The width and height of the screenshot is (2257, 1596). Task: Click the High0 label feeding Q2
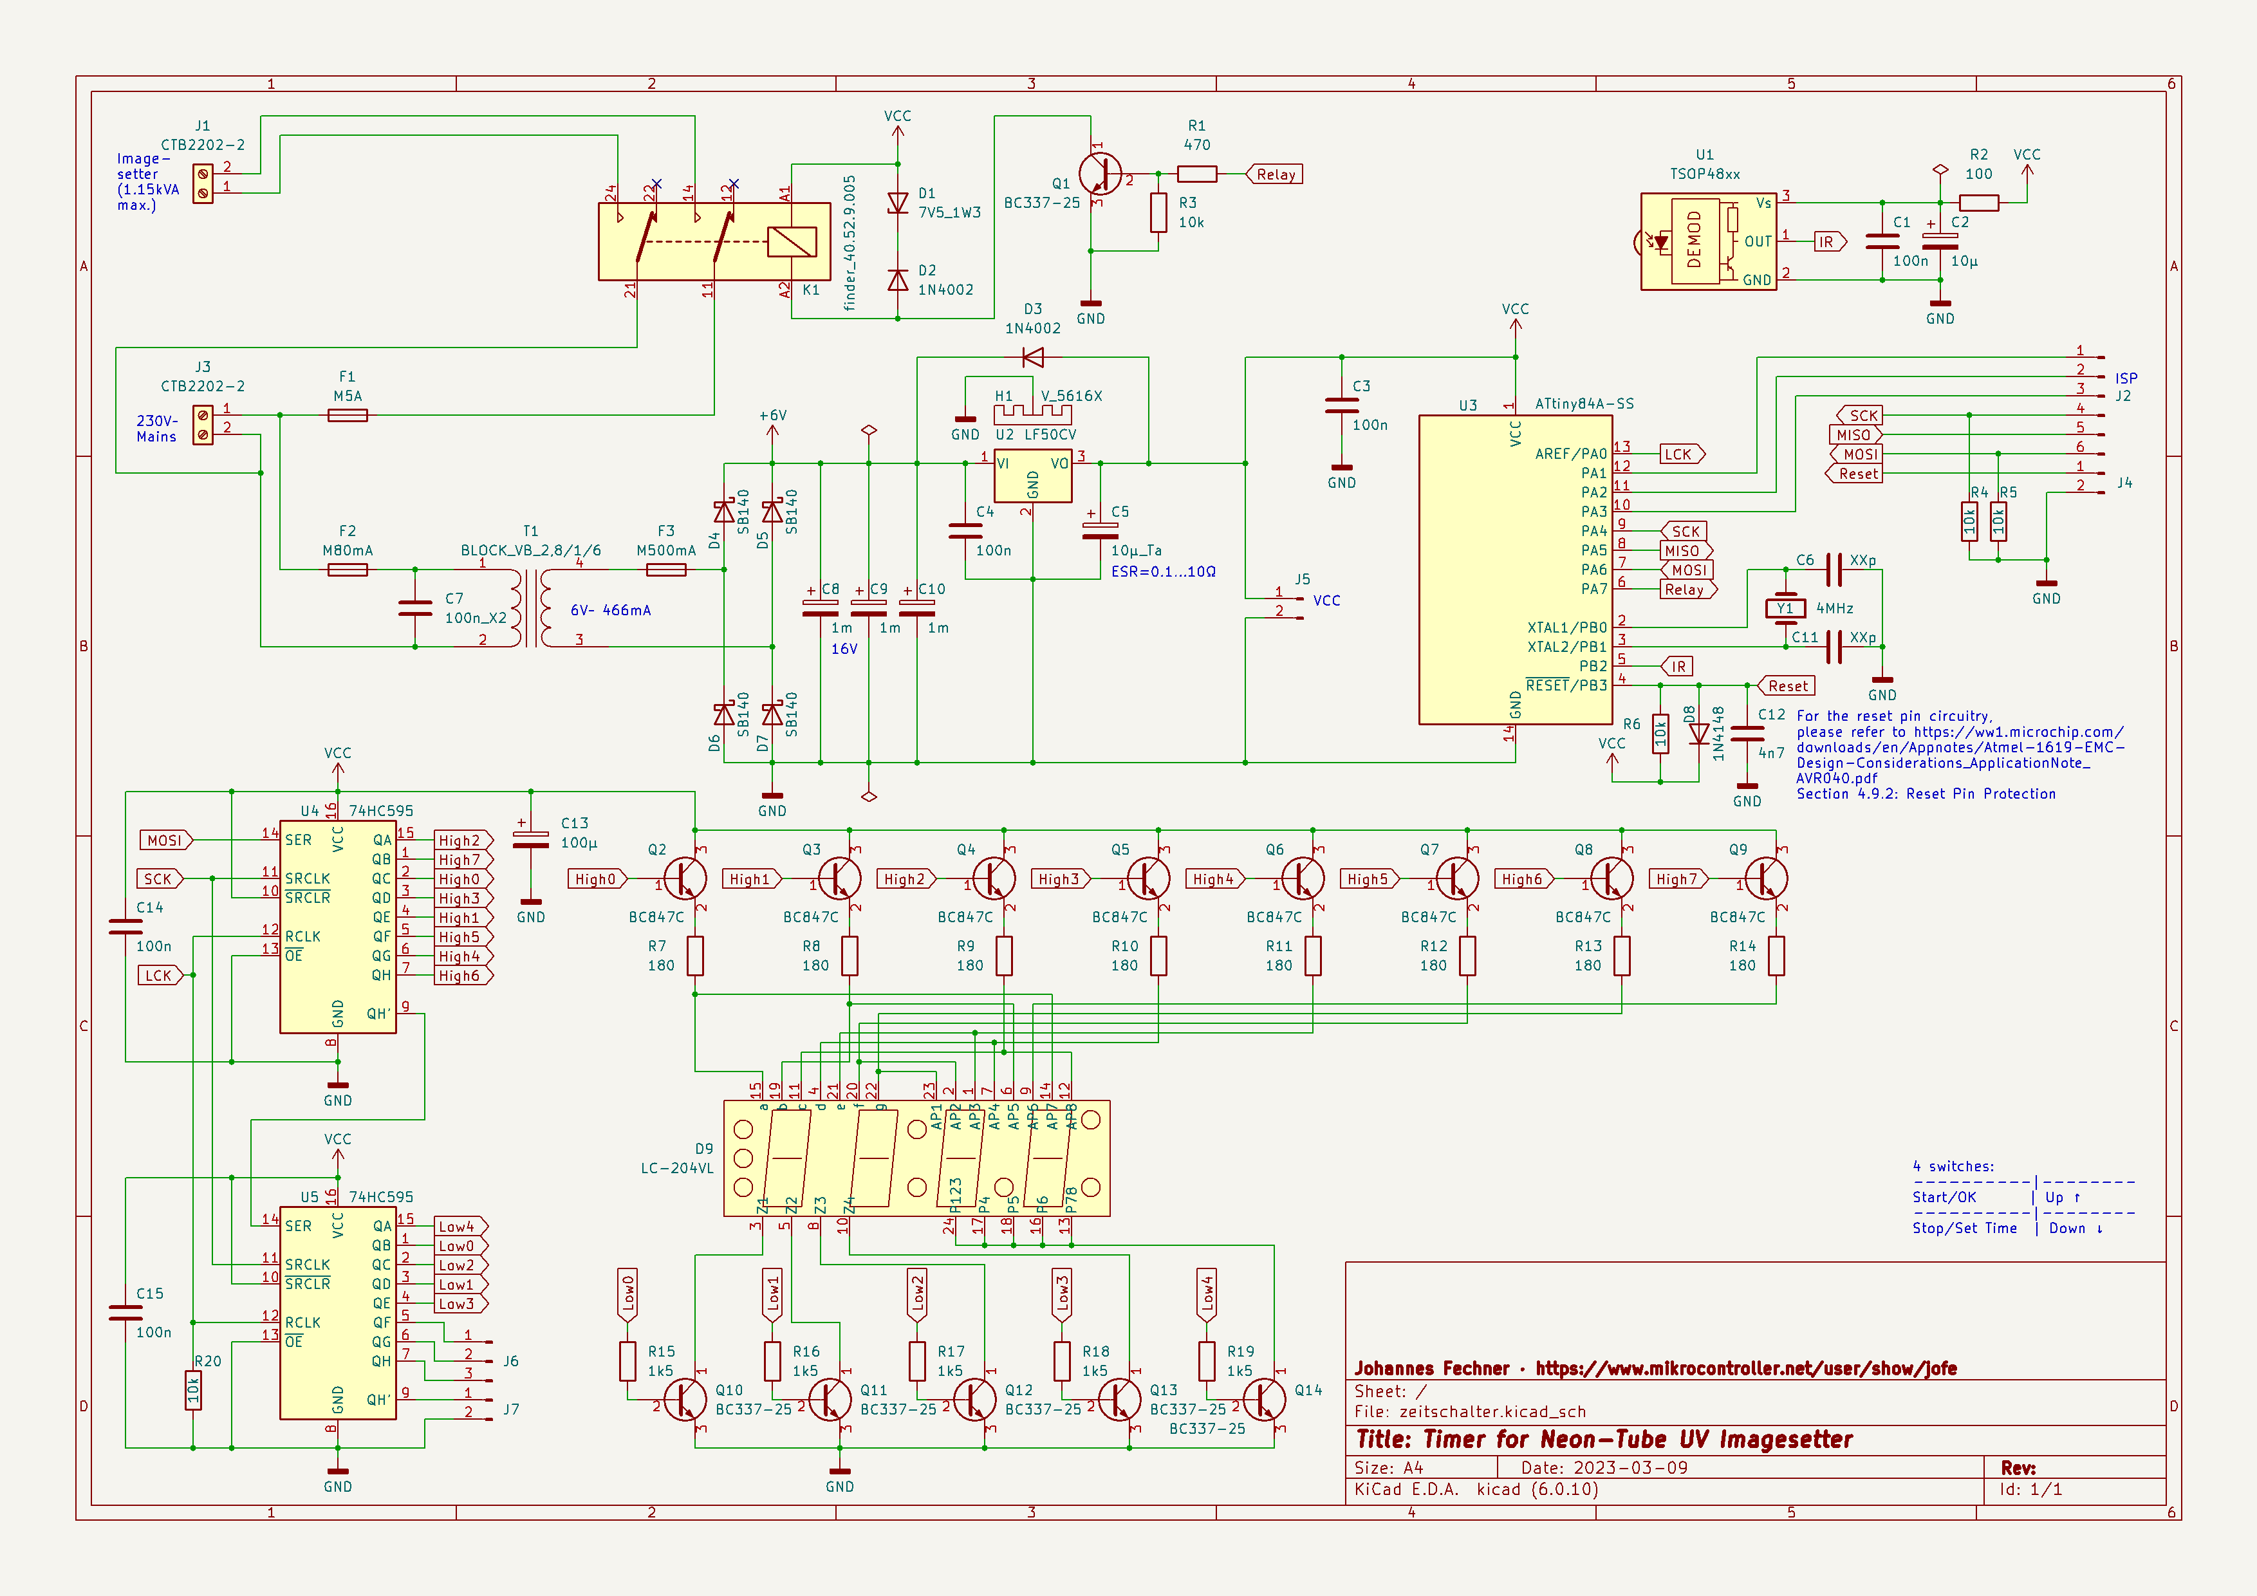(597, 878)
